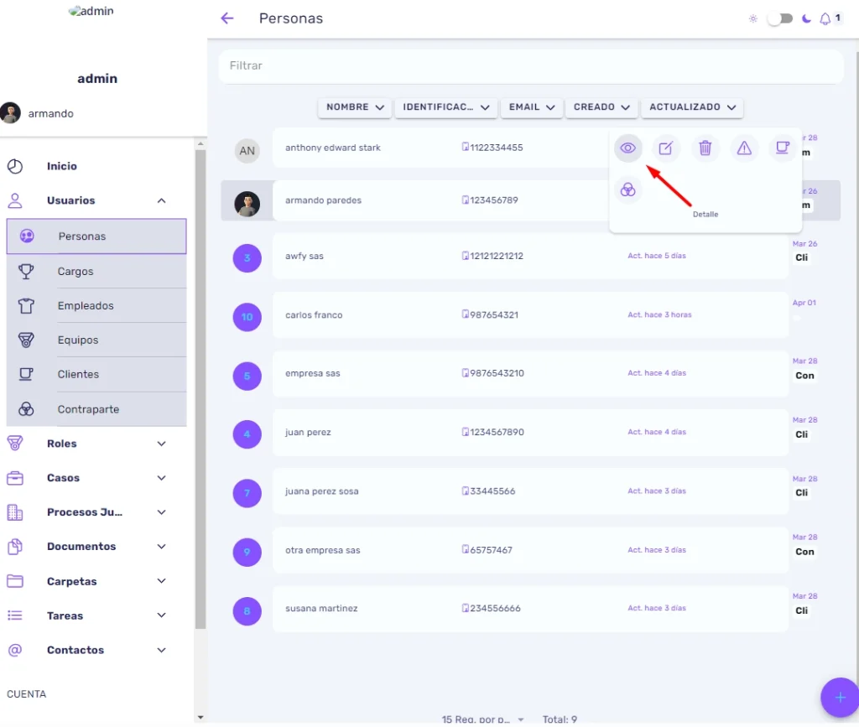Click the number 10 avatar for carlos franco
The height and width of the screenshot is (727, 859).
(x=247, y=317)
